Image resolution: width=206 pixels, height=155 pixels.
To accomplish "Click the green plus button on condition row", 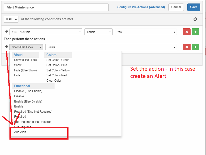I will [196, 32].
